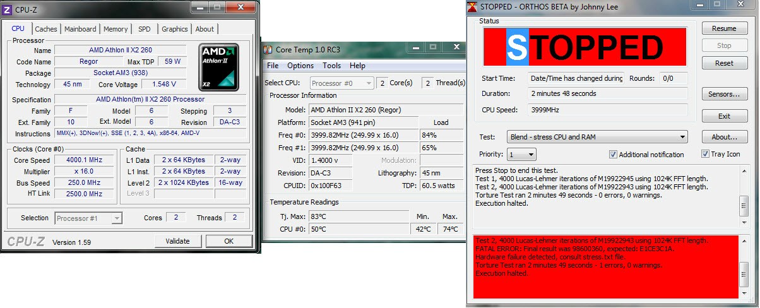Click the Min temperature value 42°C
Screen dimensions: 760x308
point(424,229)
